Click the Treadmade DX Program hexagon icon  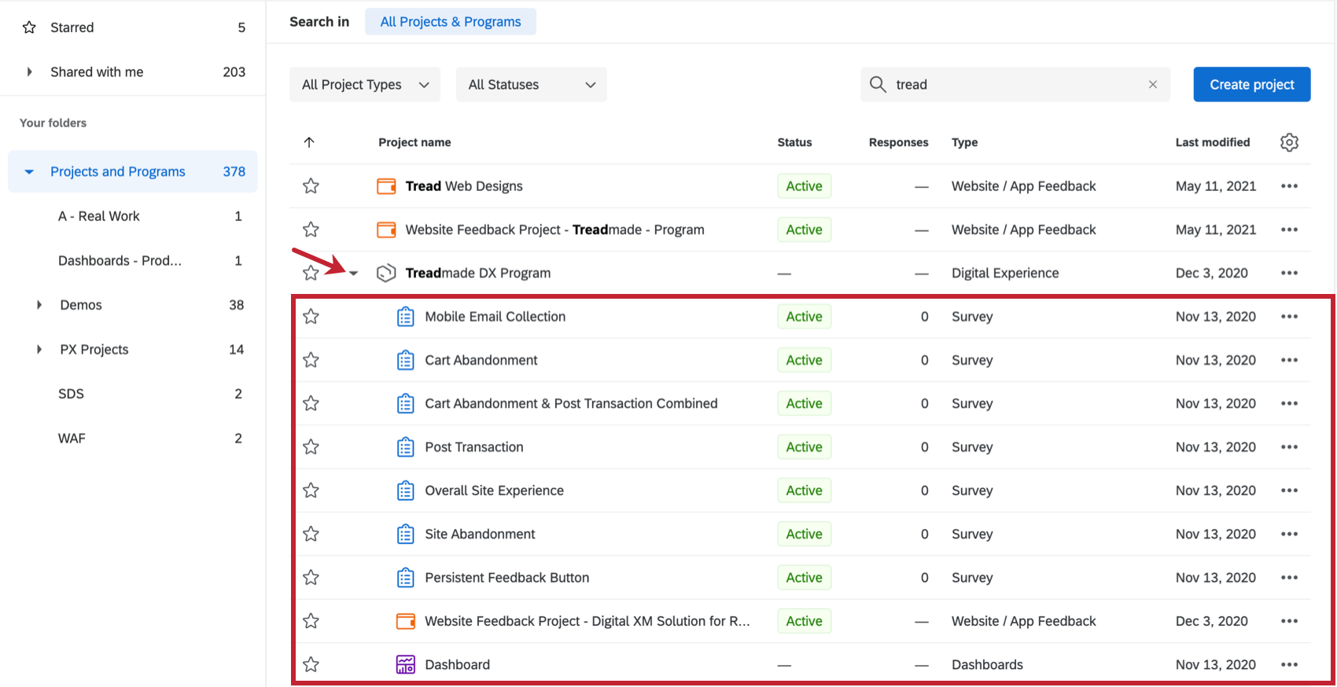click(386, 273)
